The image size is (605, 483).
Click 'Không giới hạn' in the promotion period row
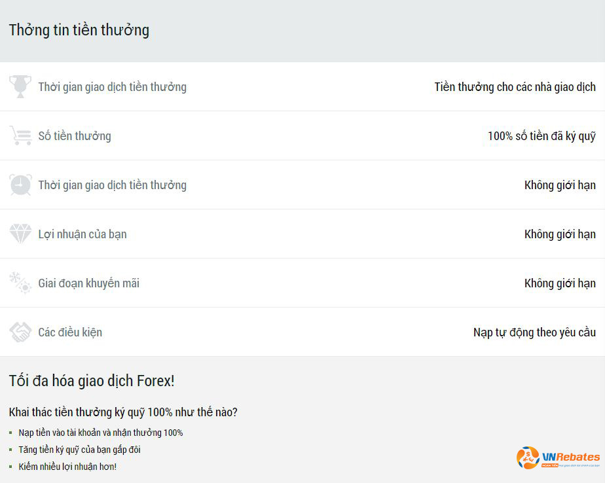pyautogui.click(x=560, y=283)
